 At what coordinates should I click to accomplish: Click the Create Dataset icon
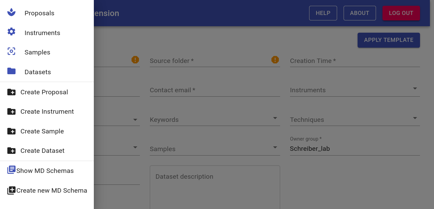(x=11, y=150)
